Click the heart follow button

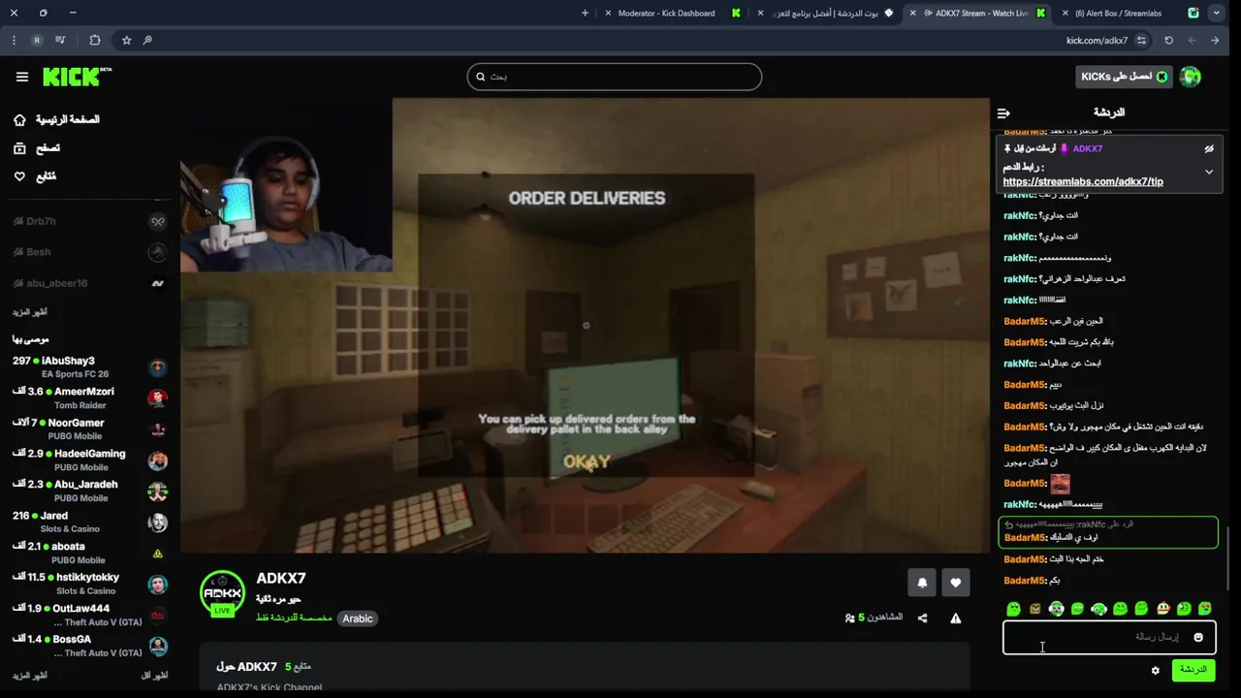pos(955,583)
